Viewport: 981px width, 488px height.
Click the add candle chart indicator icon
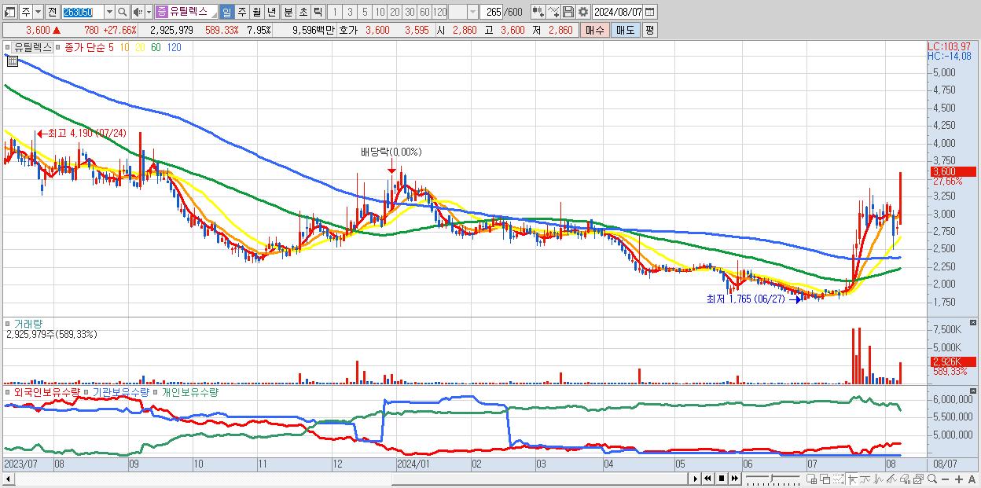pos(538,12)
